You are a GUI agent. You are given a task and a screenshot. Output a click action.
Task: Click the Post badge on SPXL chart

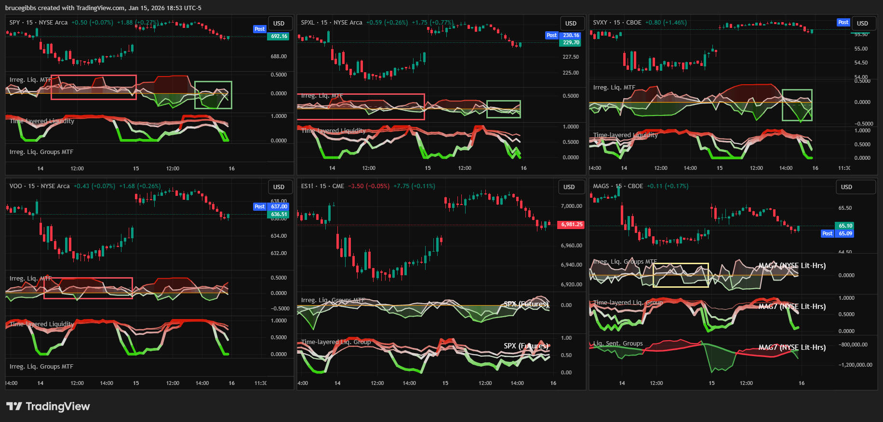tap(551, 35)
